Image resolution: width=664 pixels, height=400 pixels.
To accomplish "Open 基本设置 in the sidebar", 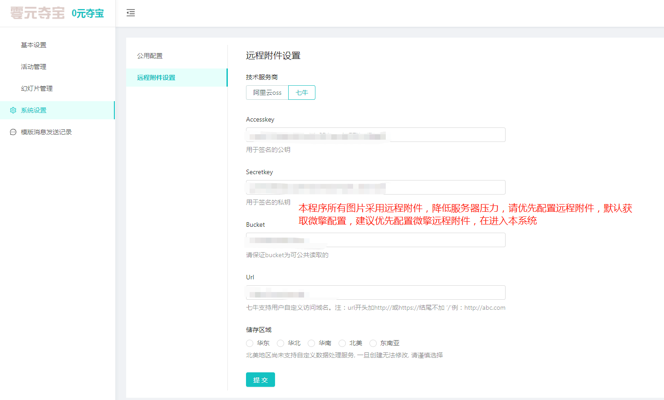I will [x=34, y=45].
